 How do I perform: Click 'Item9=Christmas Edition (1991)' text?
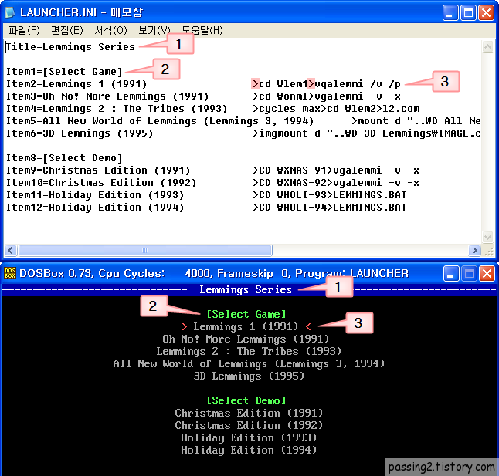pos(98,170)
